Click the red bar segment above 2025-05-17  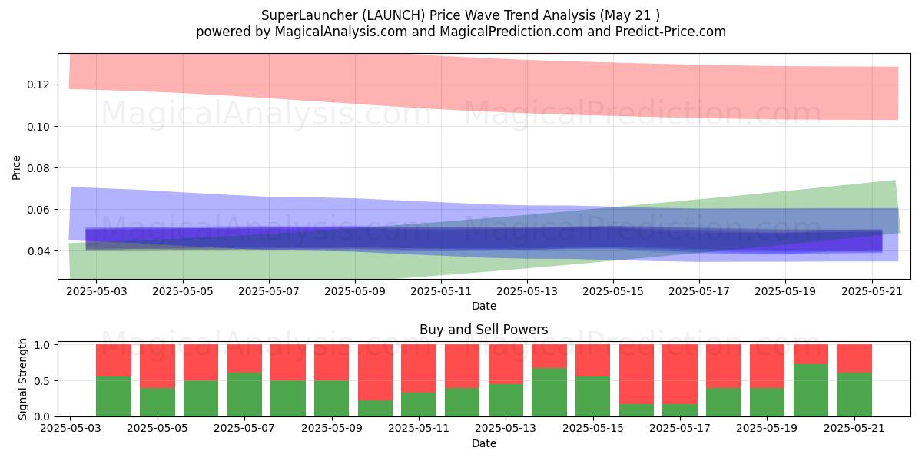click(x=680, y=374)
